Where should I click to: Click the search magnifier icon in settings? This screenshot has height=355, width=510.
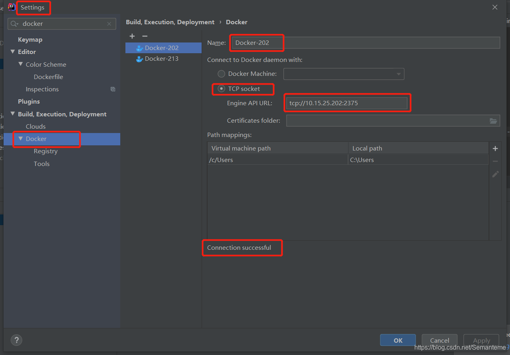(15, 24)
